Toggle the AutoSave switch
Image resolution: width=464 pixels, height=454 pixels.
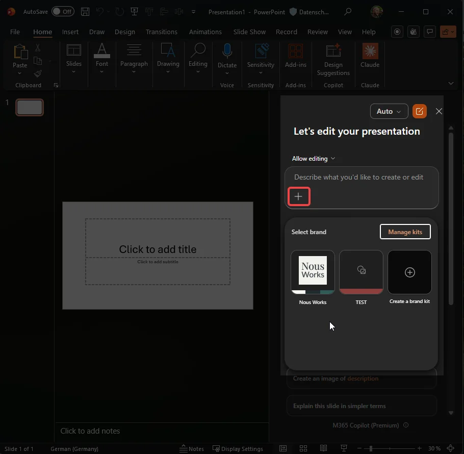click(x=63, y=12)
